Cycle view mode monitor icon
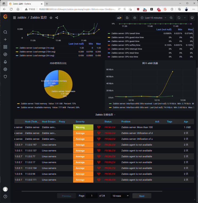 (192, 18)
